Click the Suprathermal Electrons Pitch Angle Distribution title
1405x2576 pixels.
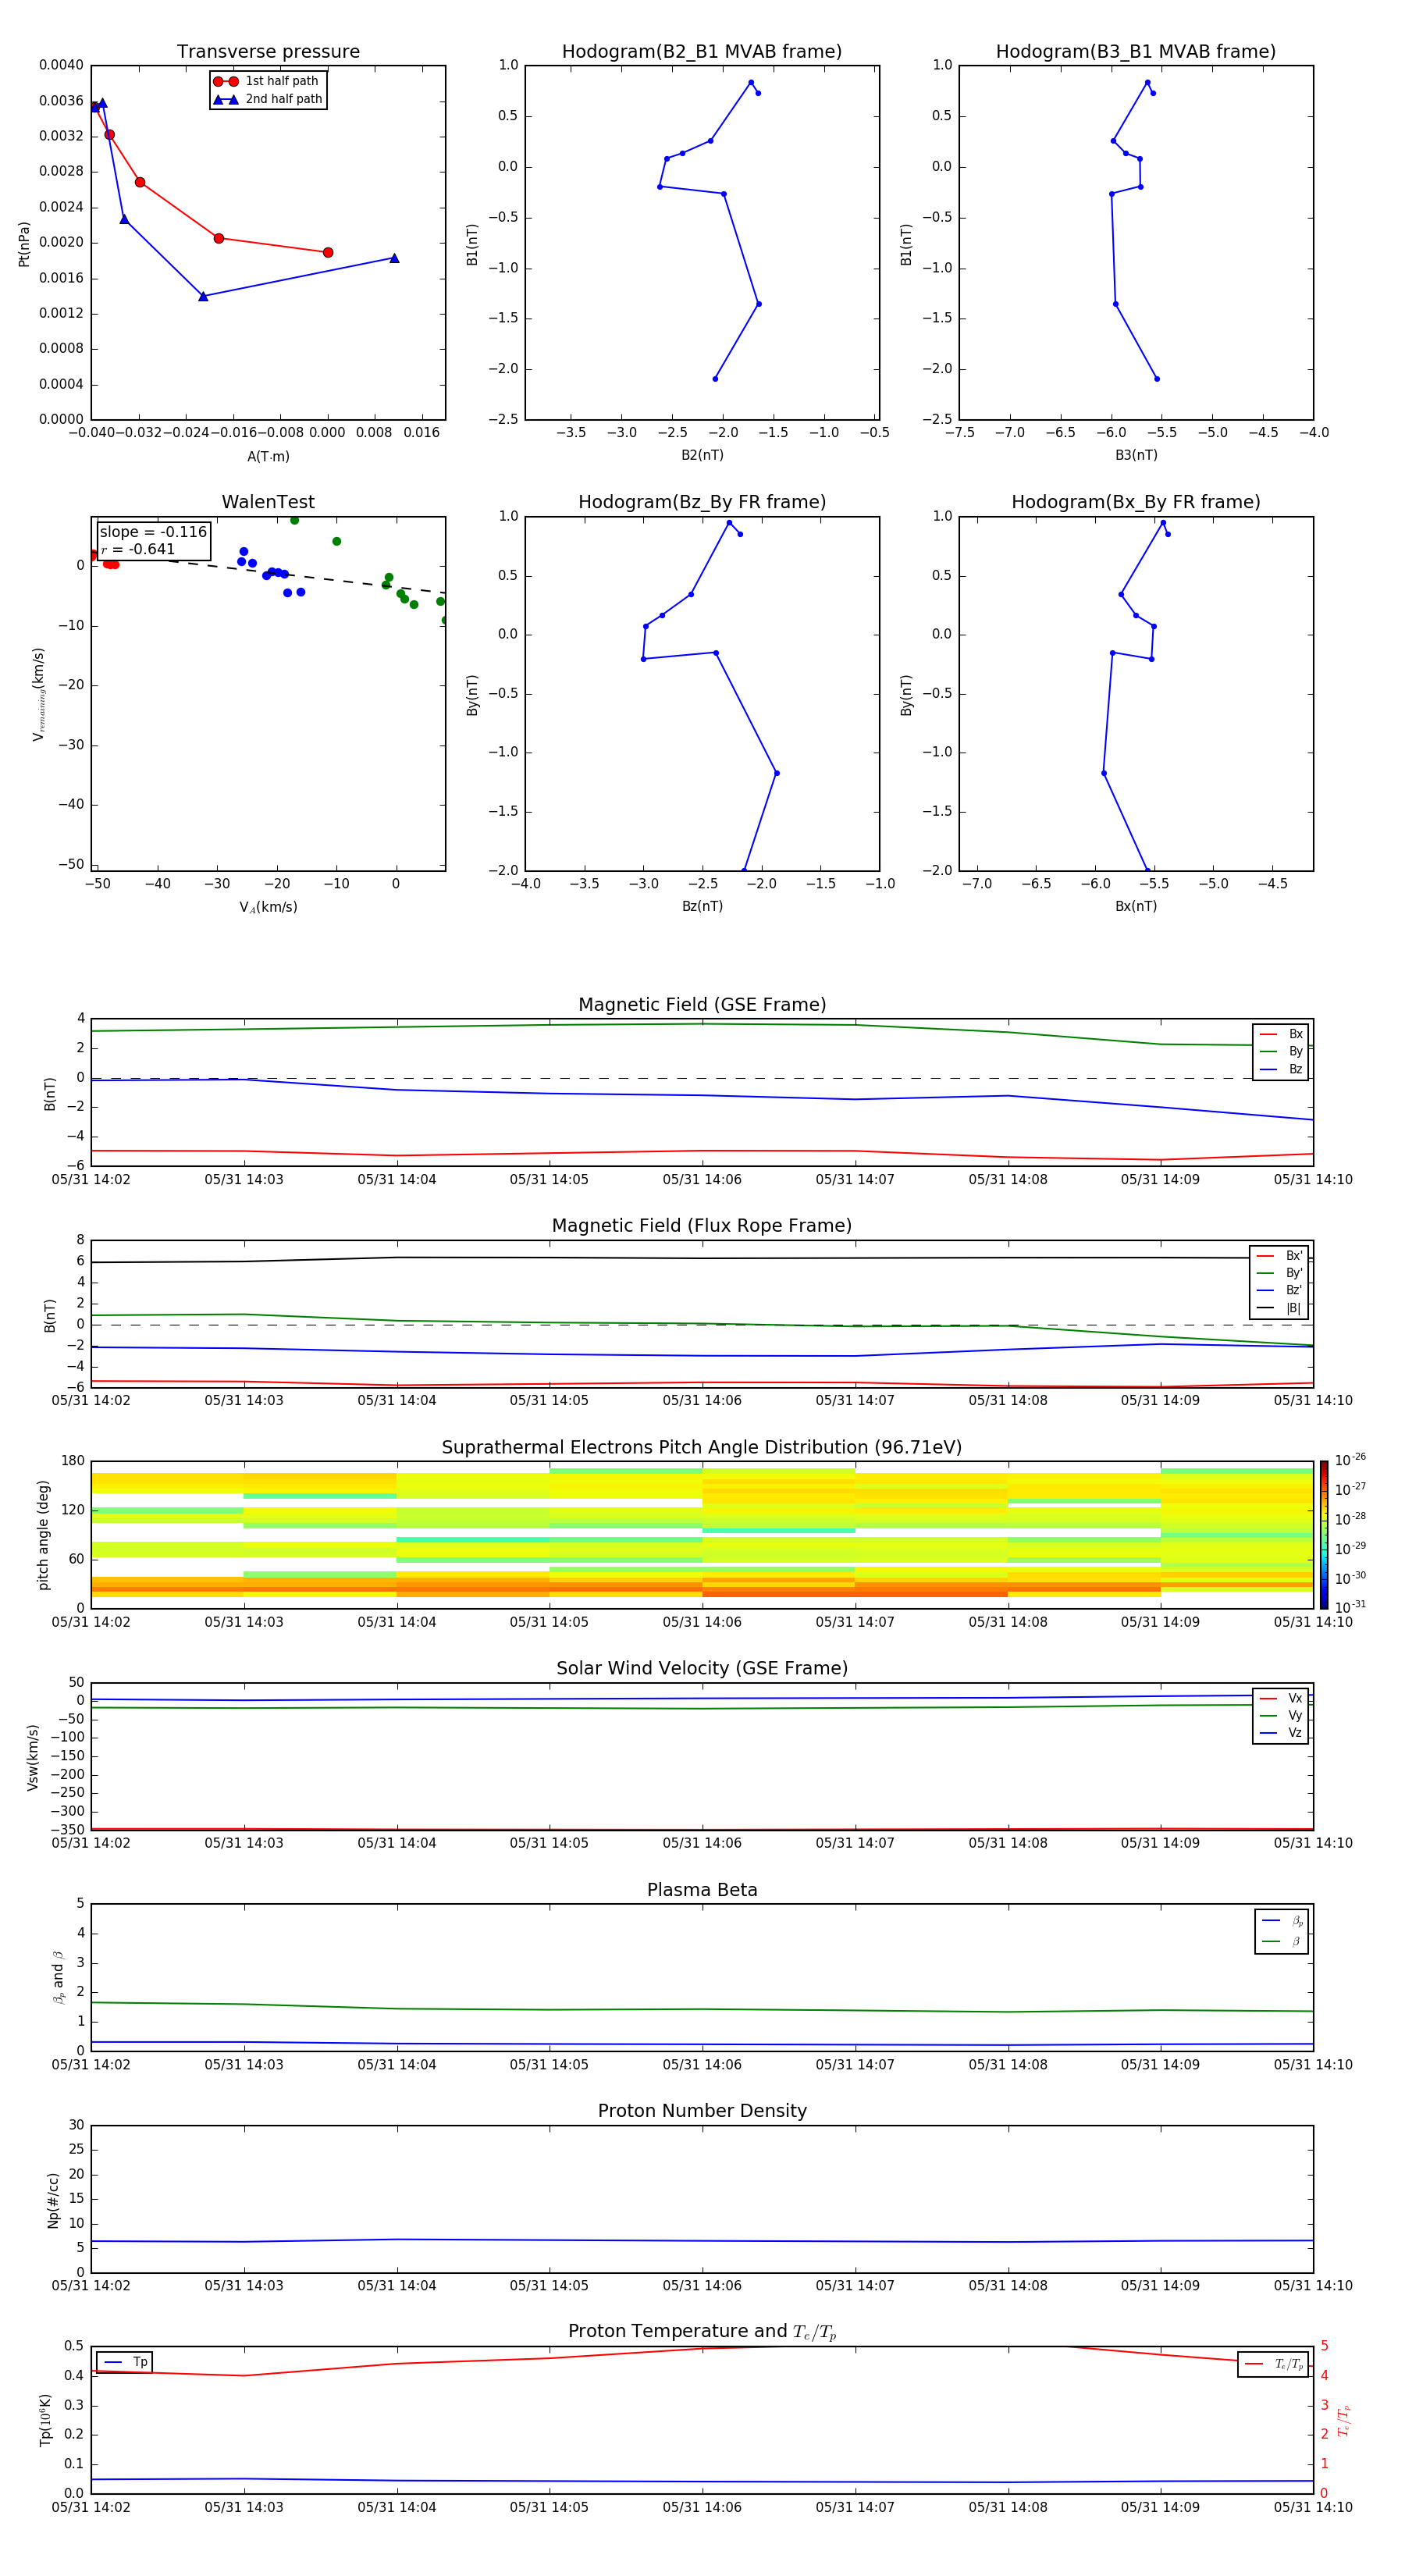click(702, 1447)
